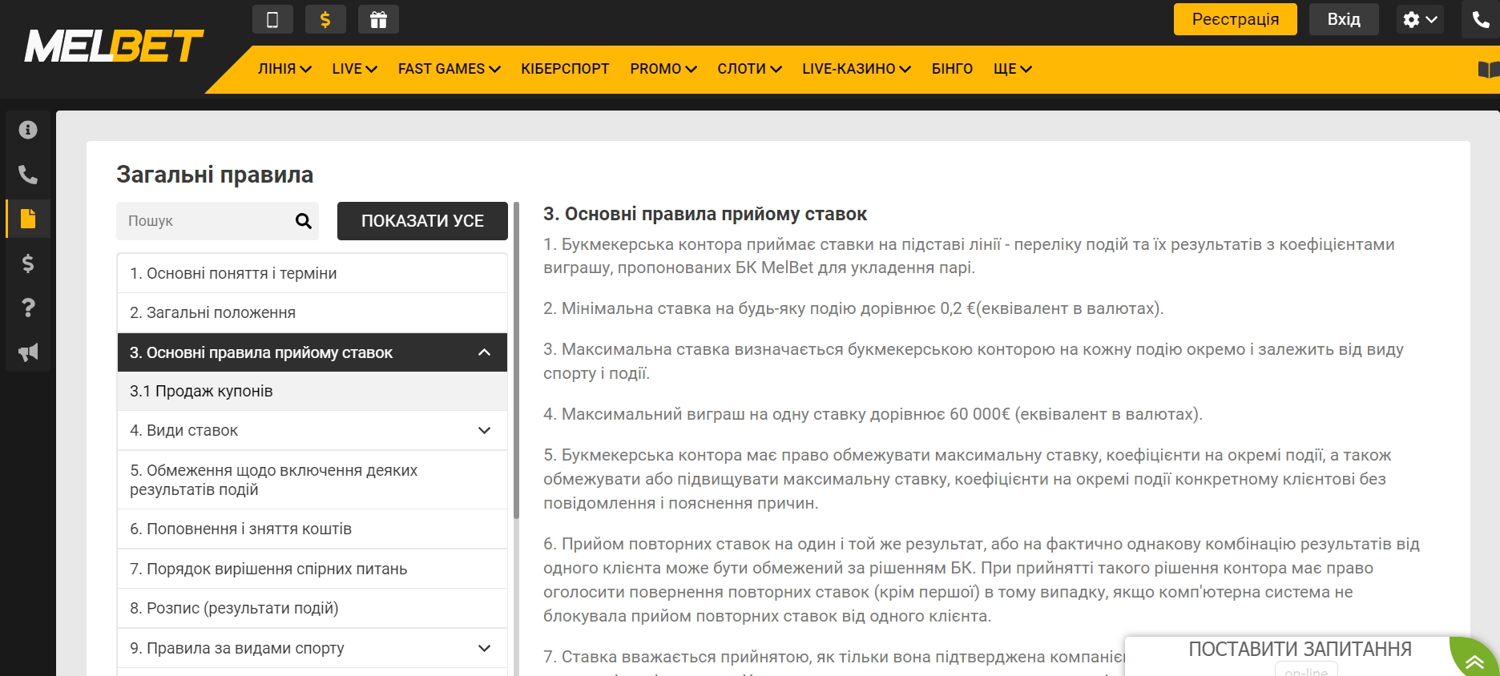1500x676 pixels.
Task: Click the Пошук search field
Action: [x=204, y=221]
